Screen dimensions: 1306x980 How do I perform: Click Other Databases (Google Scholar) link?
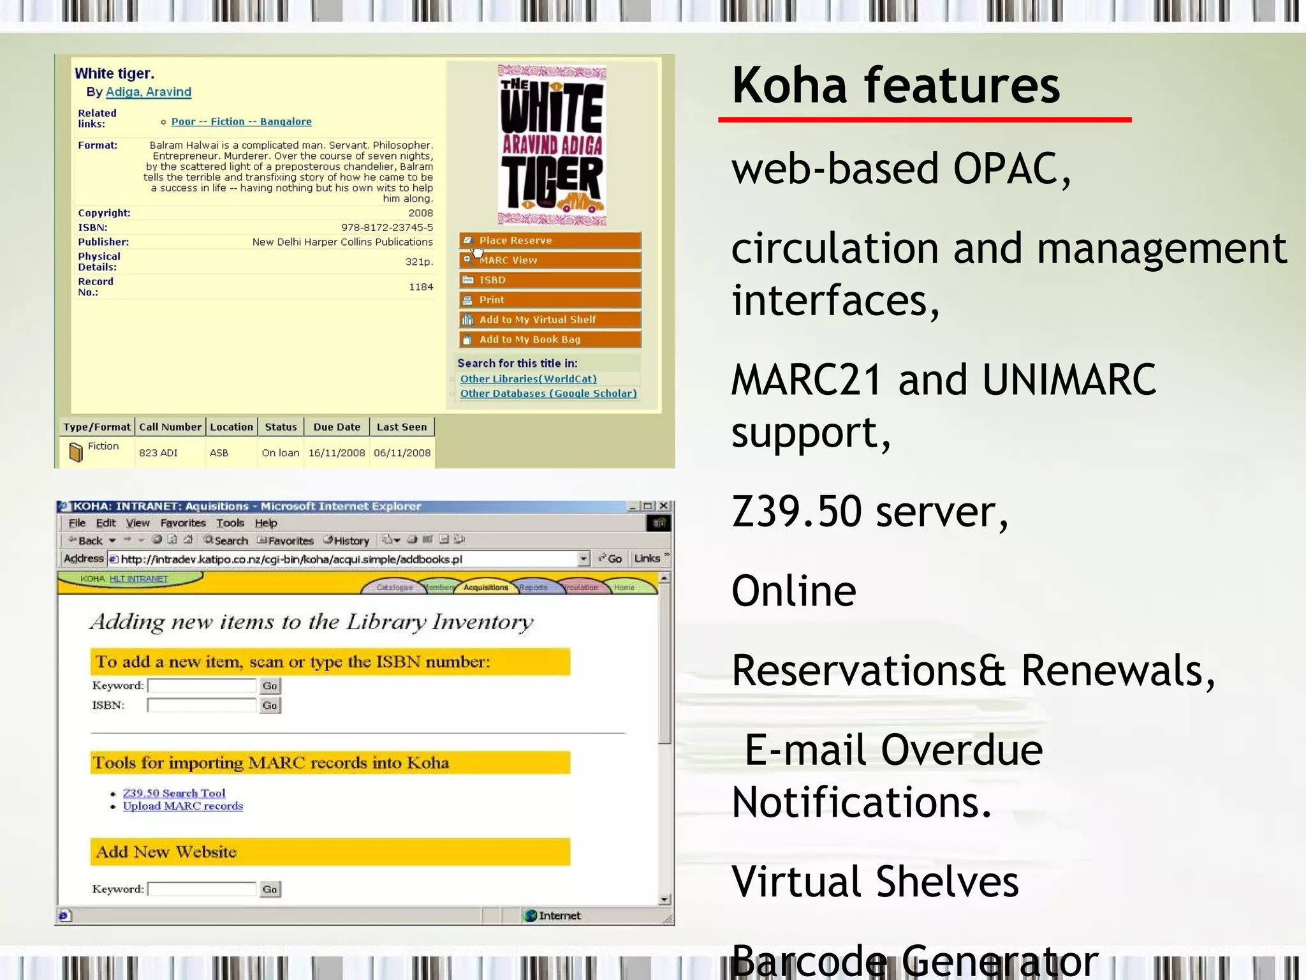(x=548, y=394)
